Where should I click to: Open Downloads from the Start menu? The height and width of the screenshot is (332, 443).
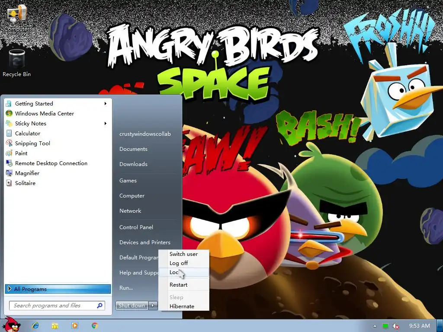click(x=133, y=164)
